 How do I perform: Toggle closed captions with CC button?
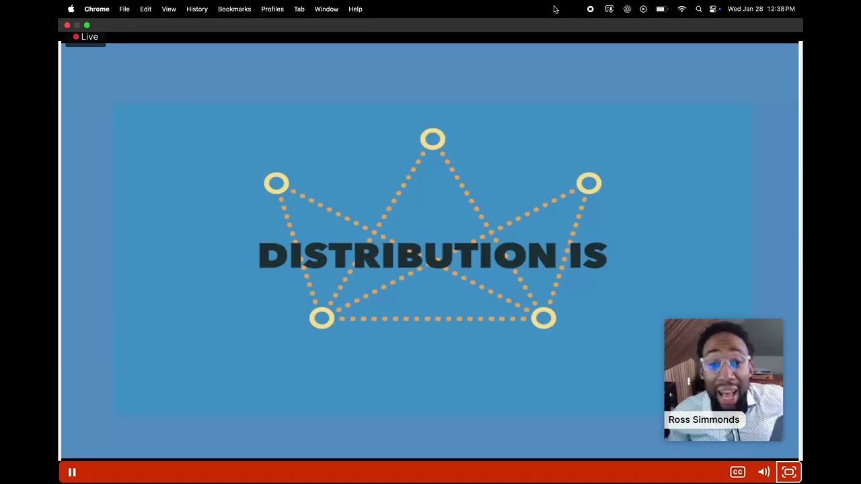point(738,473)
